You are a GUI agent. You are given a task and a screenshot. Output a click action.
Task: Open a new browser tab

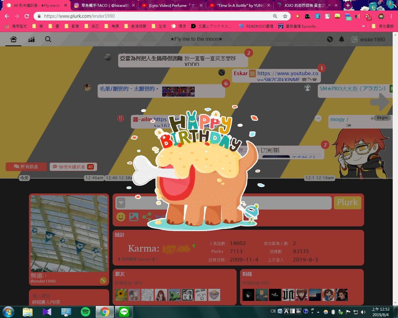coord(348,5)
